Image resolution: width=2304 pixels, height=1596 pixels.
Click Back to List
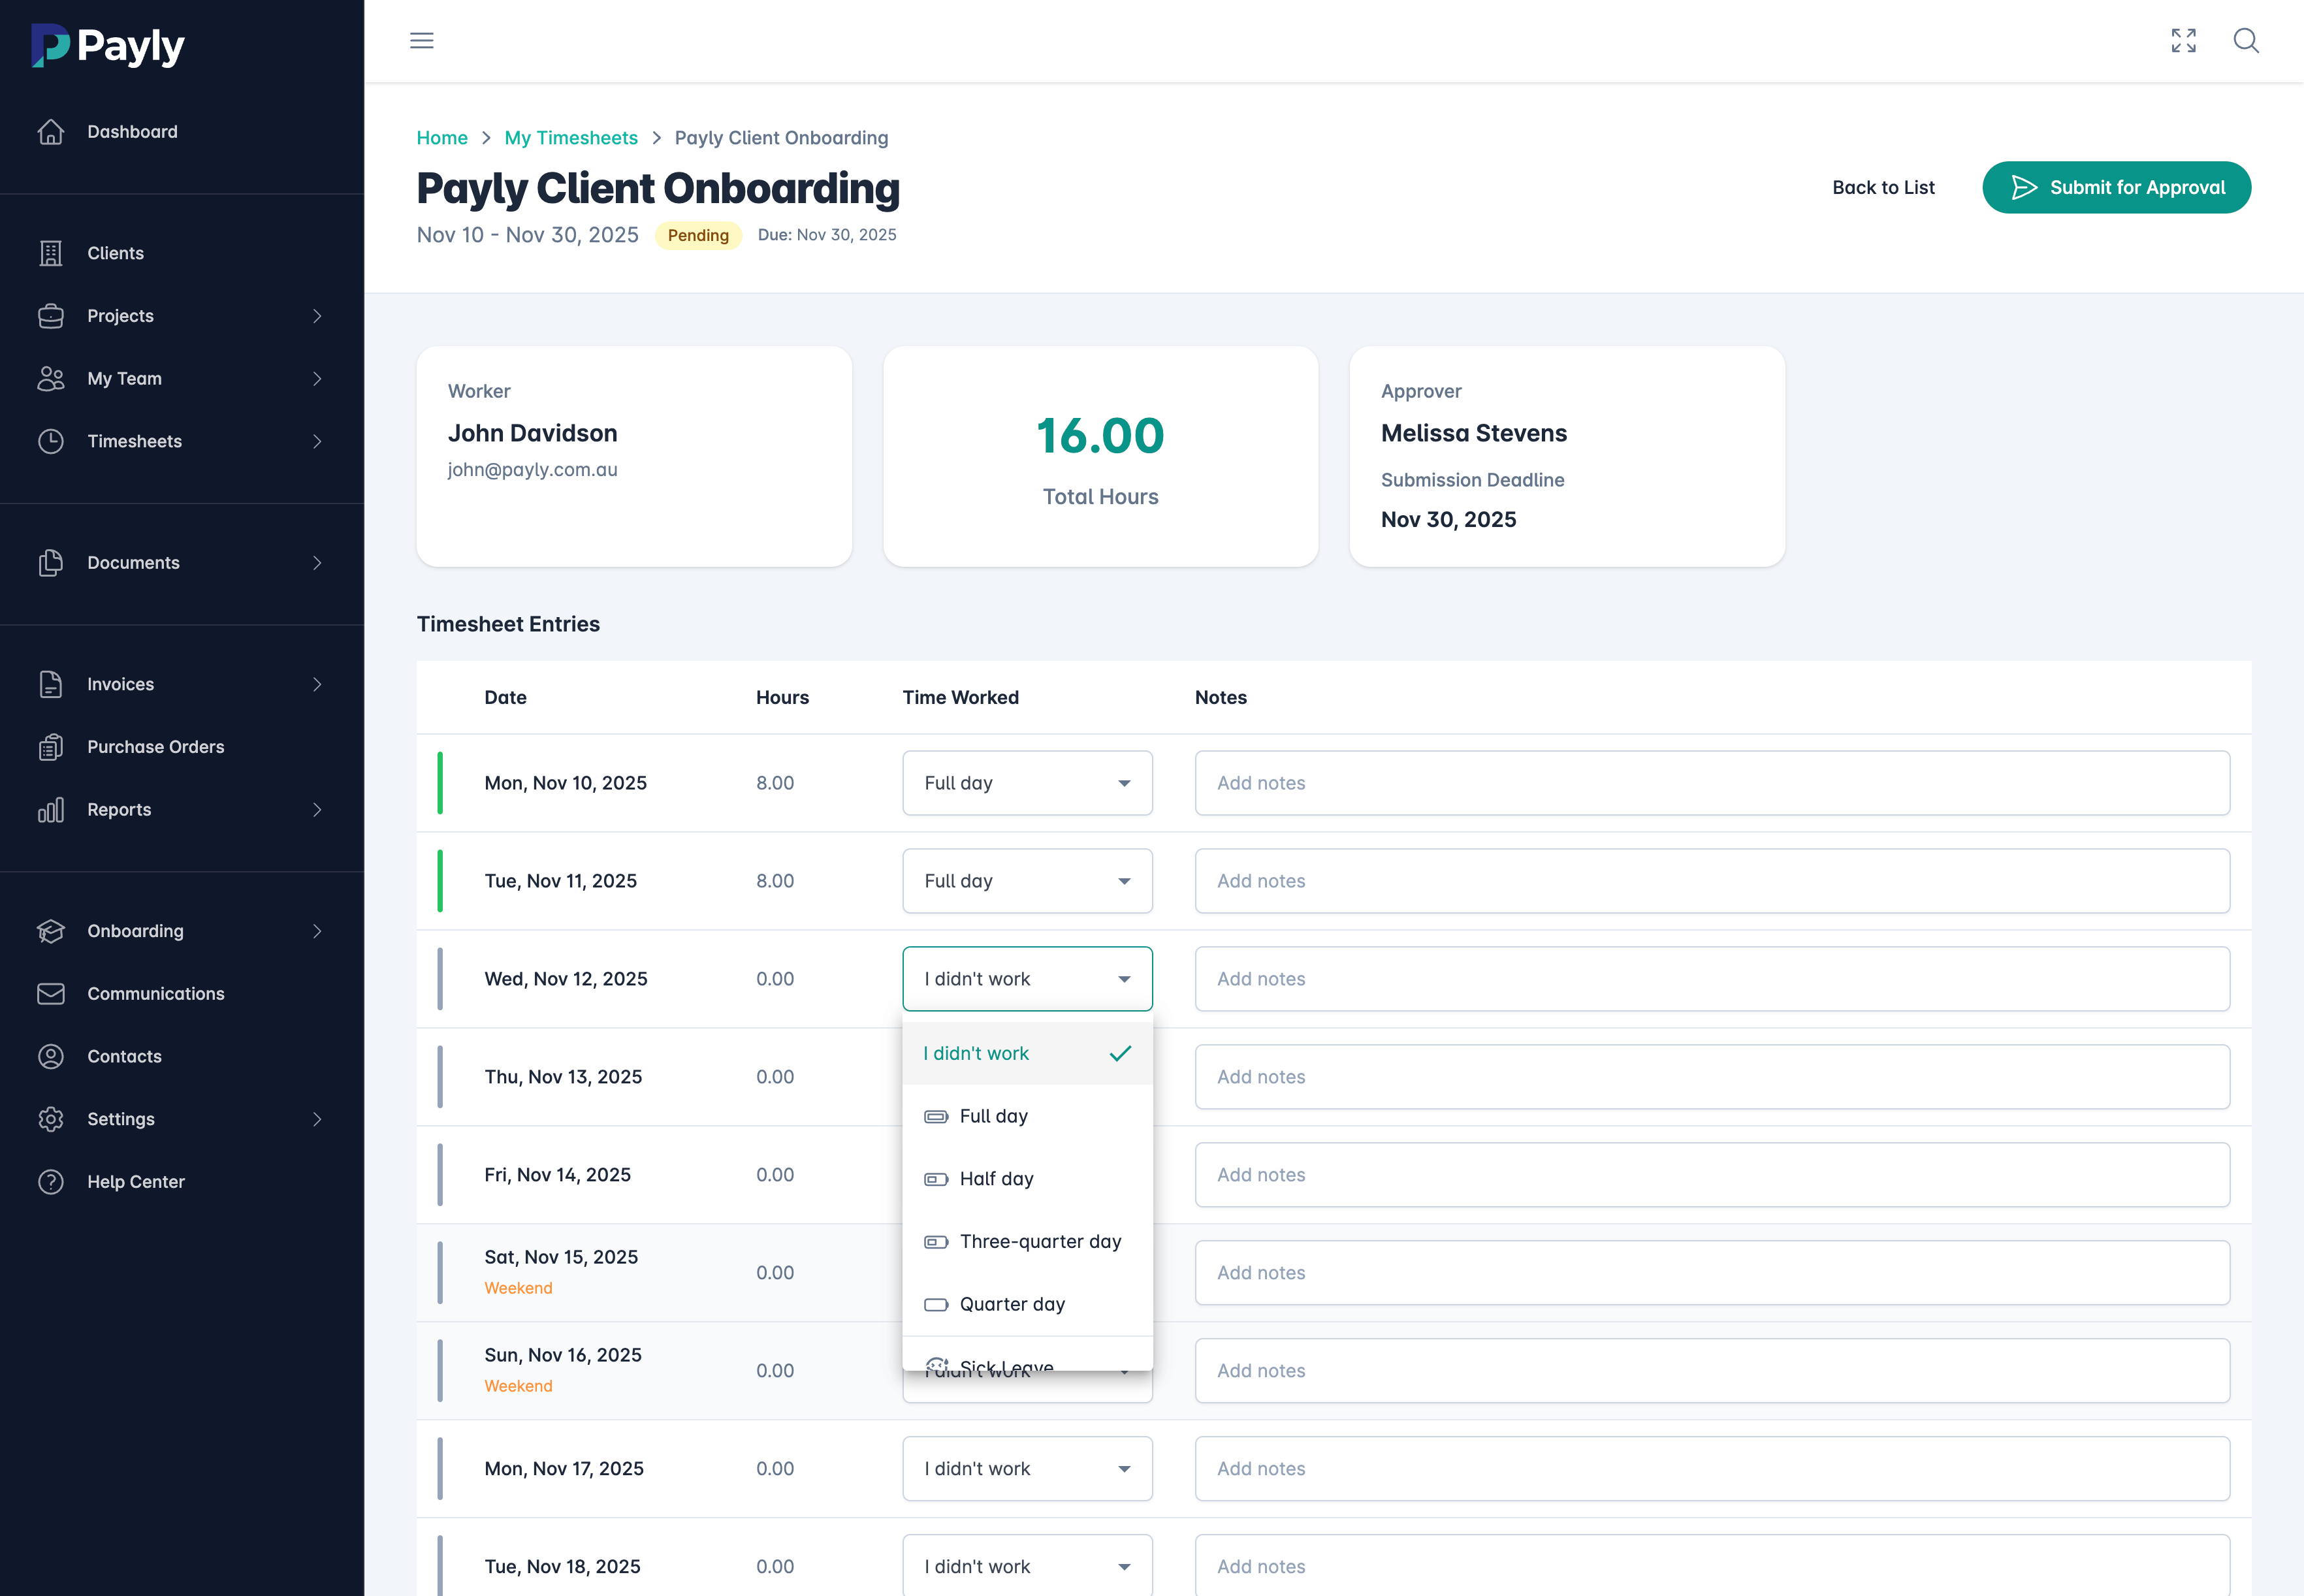click(1883, 187)
